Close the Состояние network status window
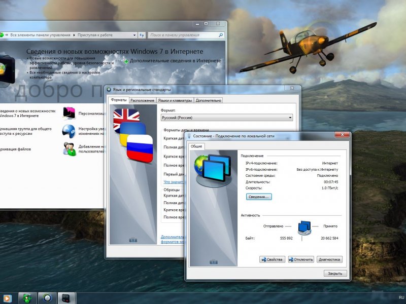Viewport: 406px width, 304px height. (342, 135)
